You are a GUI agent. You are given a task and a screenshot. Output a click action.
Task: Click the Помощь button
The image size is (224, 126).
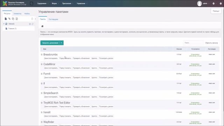coord(216,11)
